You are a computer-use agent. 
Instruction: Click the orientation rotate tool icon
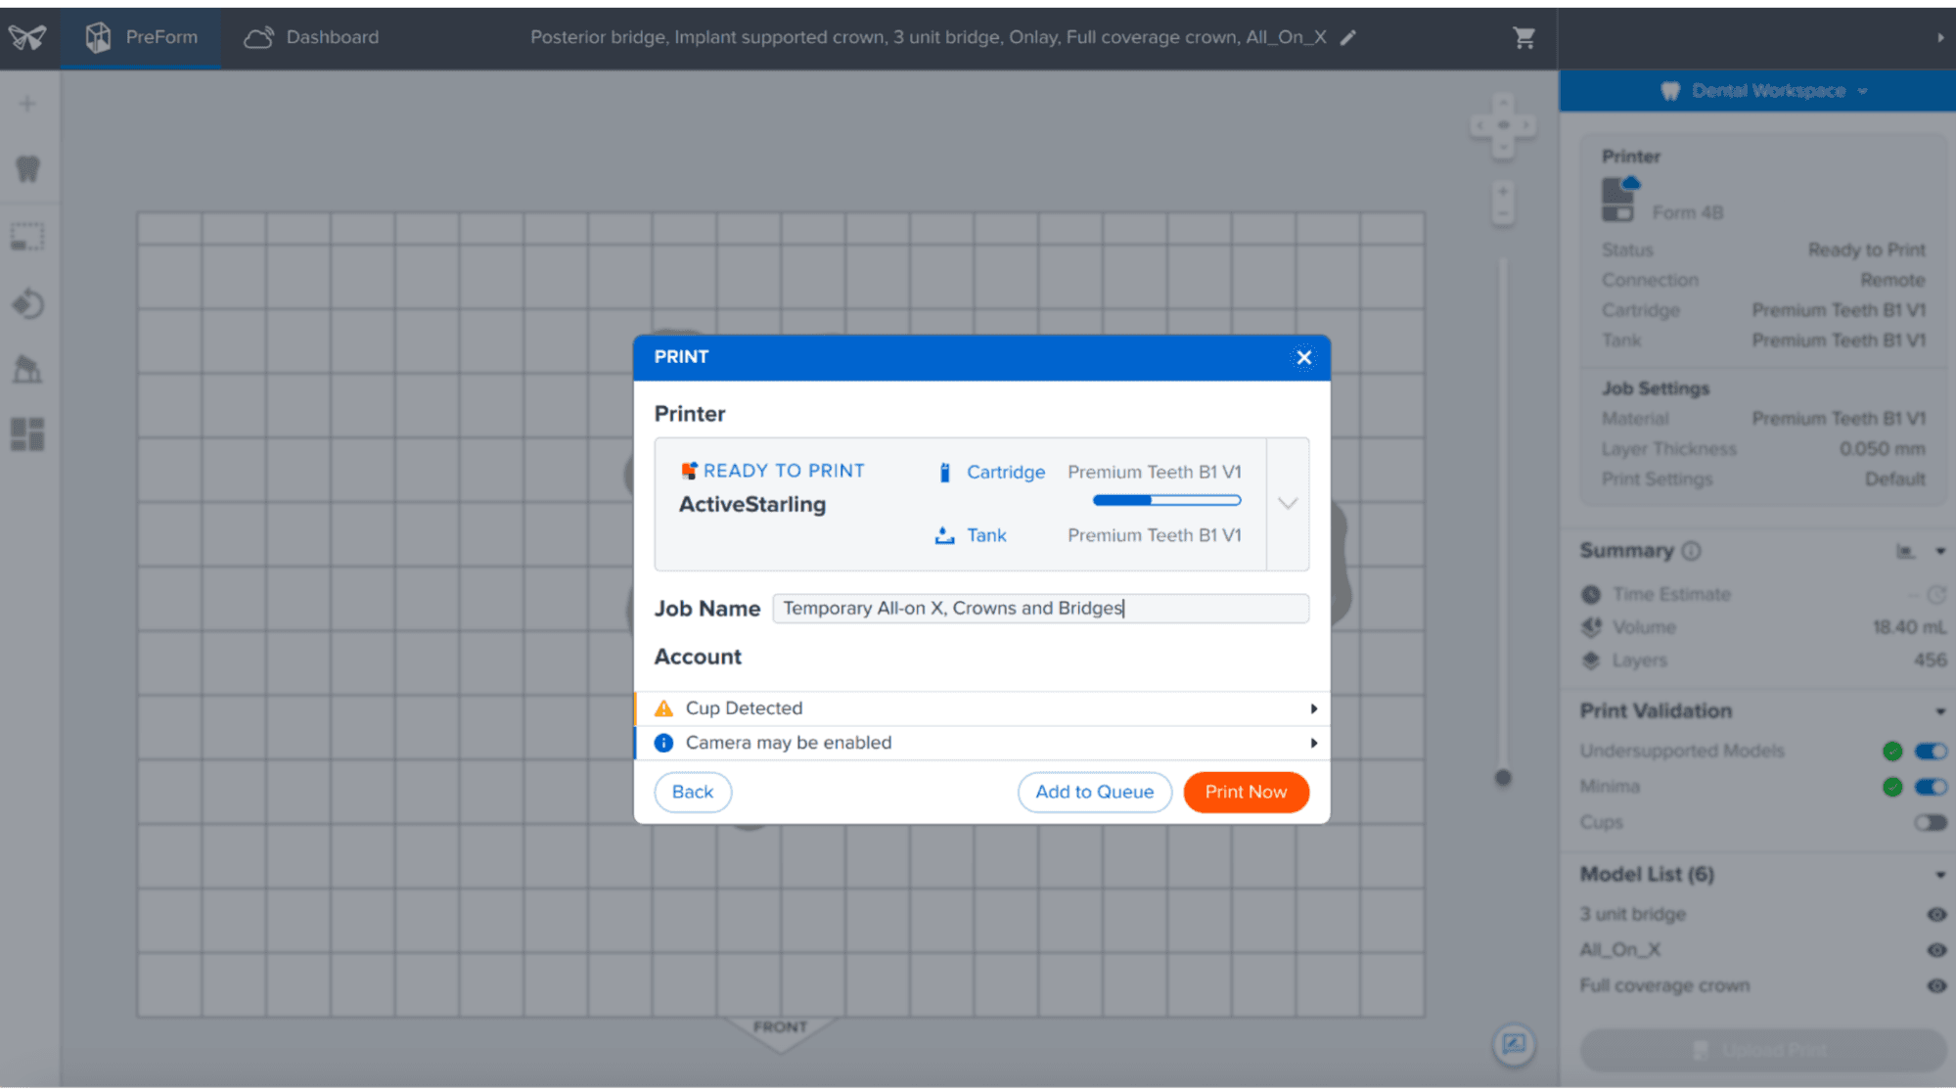[x=27, y=303]
